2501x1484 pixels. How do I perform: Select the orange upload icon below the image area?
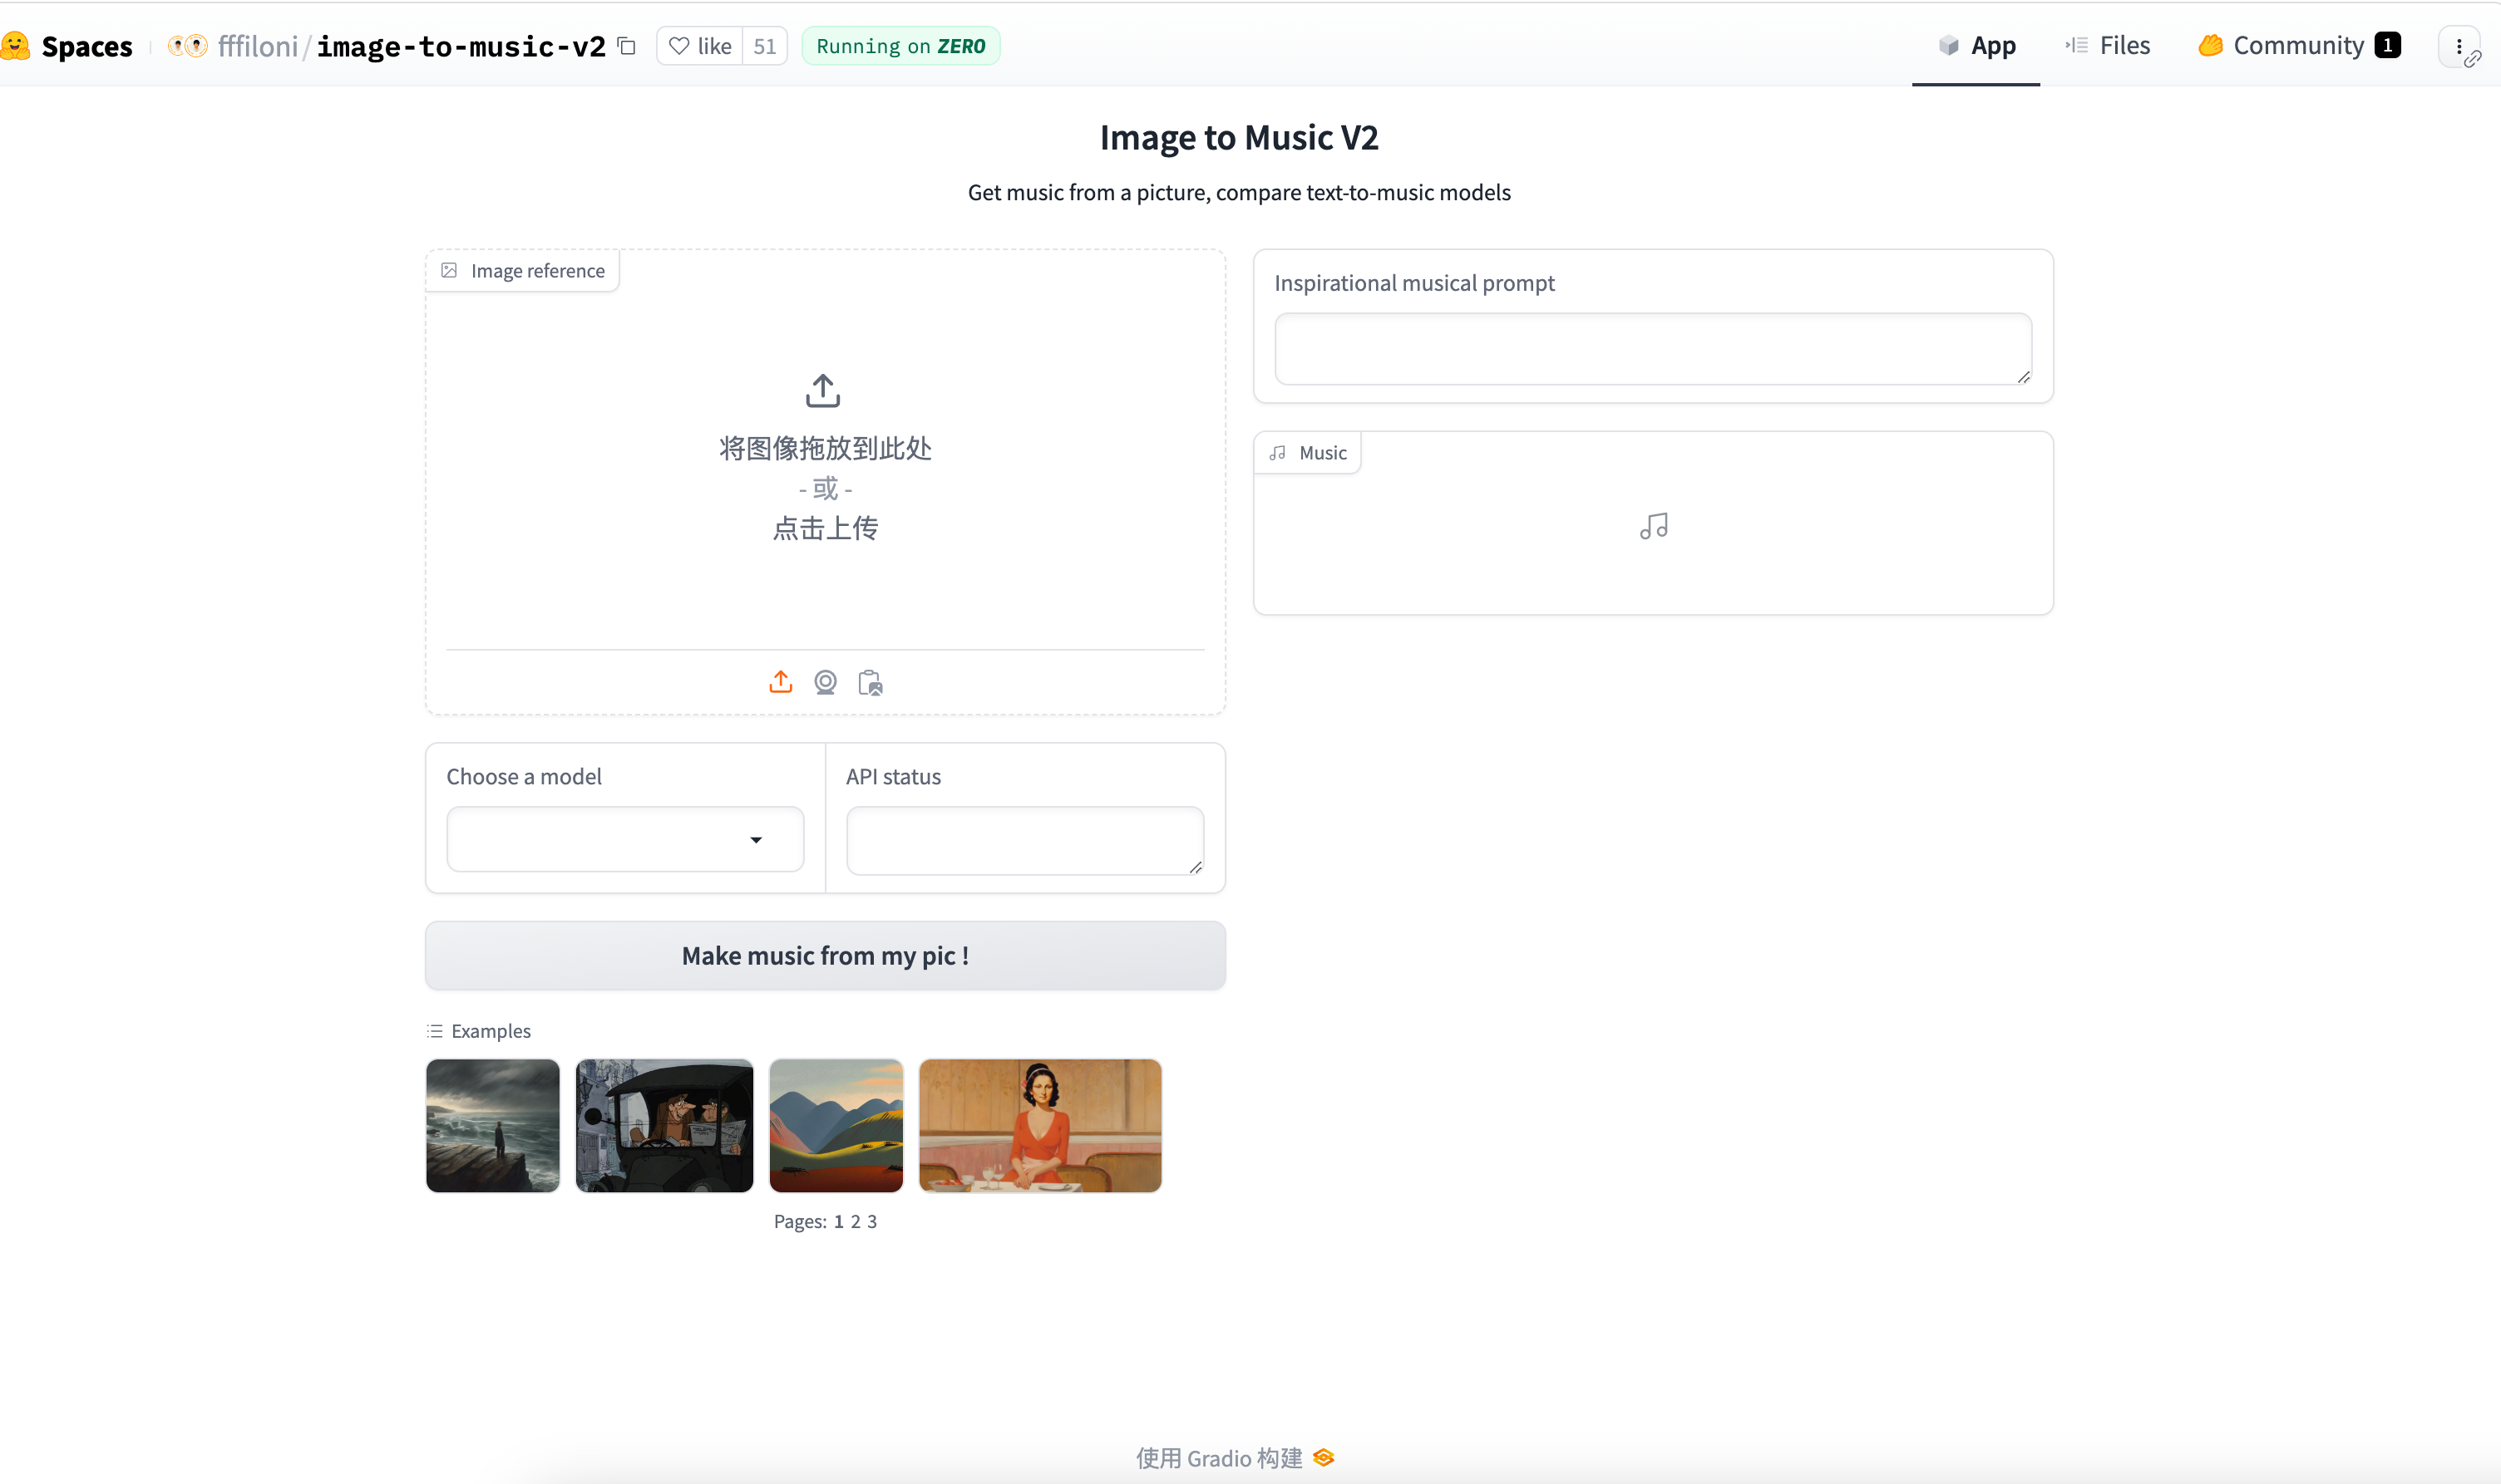[780, 681]
